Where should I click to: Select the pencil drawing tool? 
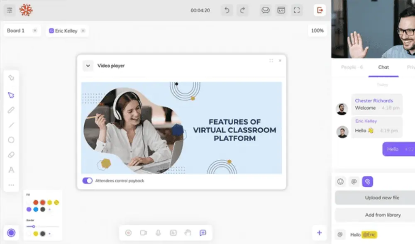coord(11,110)
